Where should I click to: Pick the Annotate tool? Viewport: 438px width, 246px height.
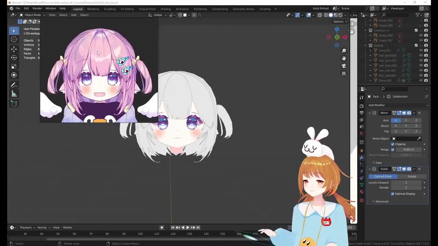click(14, 85)
